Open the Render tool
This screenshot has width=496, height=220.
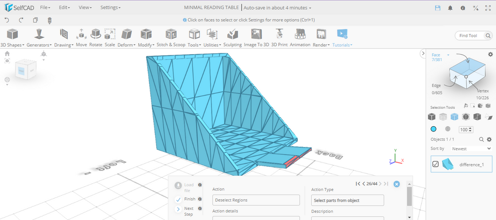pos(321,38)
